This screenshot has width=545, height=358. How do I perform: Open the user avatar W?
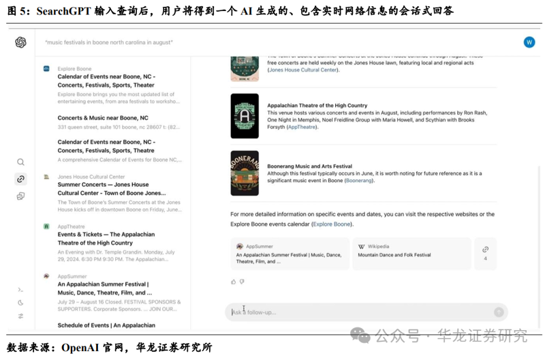pos(529,42)
